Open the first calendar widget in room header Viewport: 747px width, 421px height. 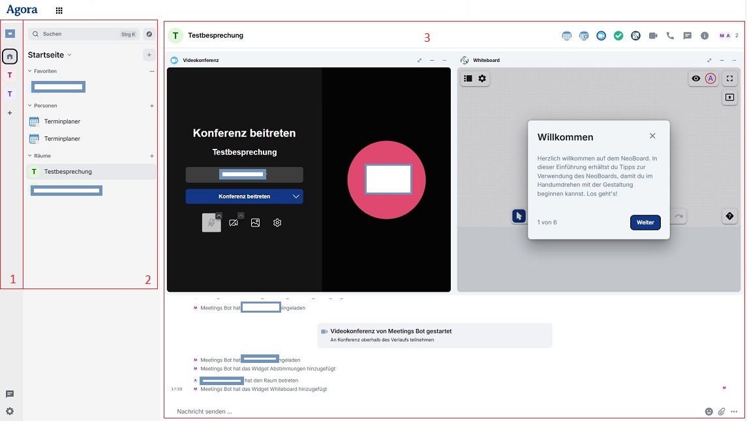click(x=566, y=36)
